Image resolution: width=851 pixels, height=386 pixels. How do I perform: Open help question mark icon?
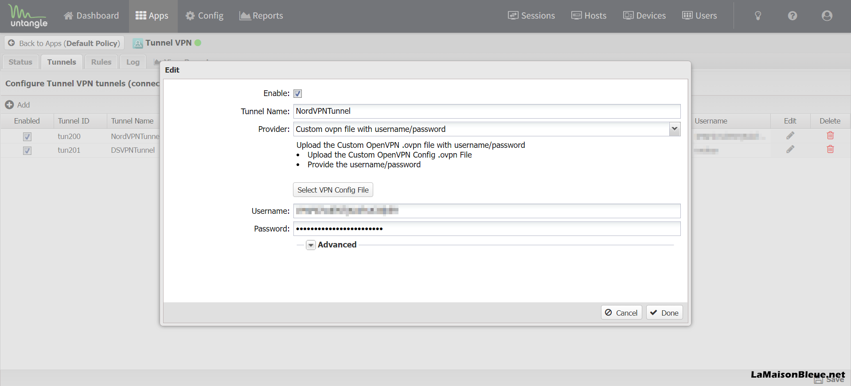pyautogui.click(x=792, y=16)
